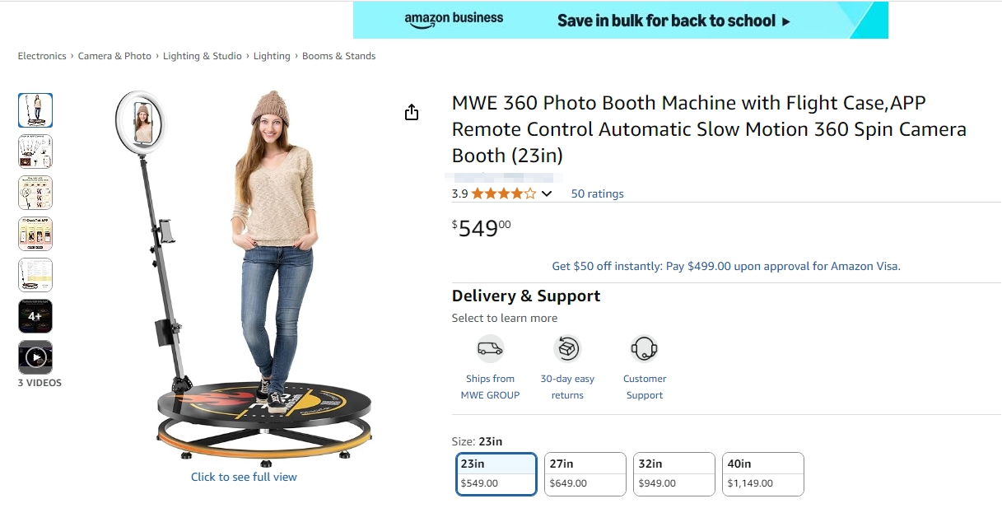
Task: Click the 30-day easy returns box icon
Action: (x=567, y=348)
